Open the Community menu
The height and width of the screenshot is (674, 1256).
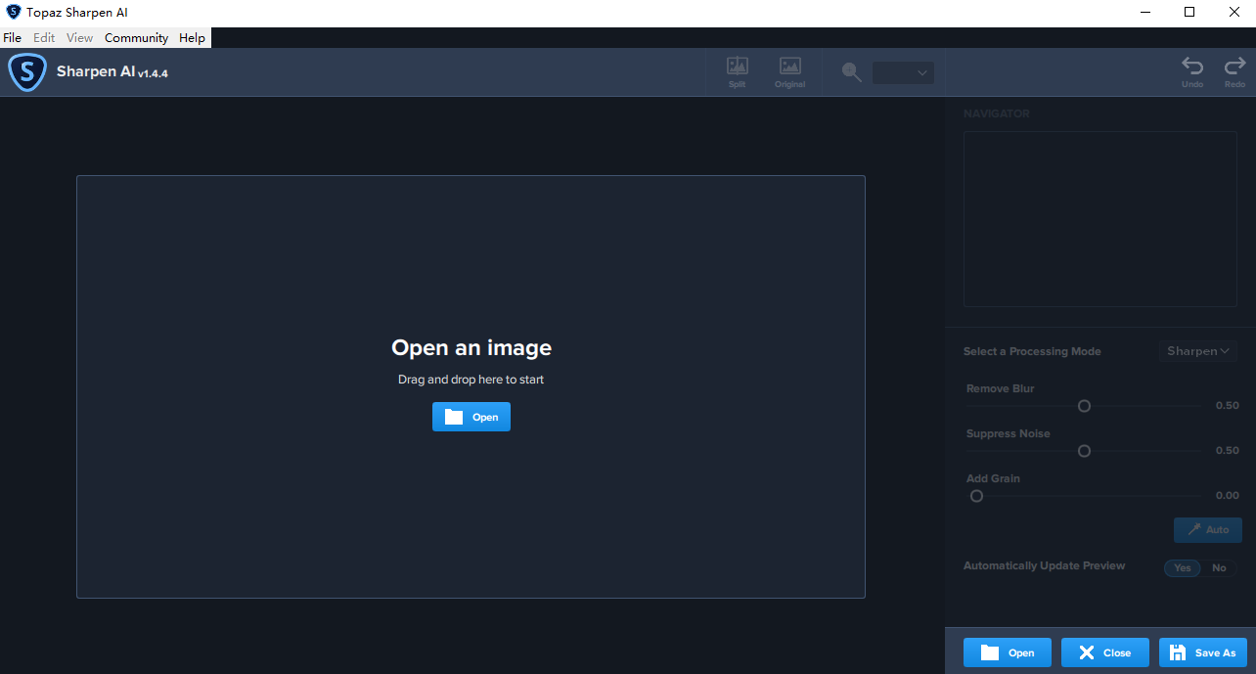(137, 38)
